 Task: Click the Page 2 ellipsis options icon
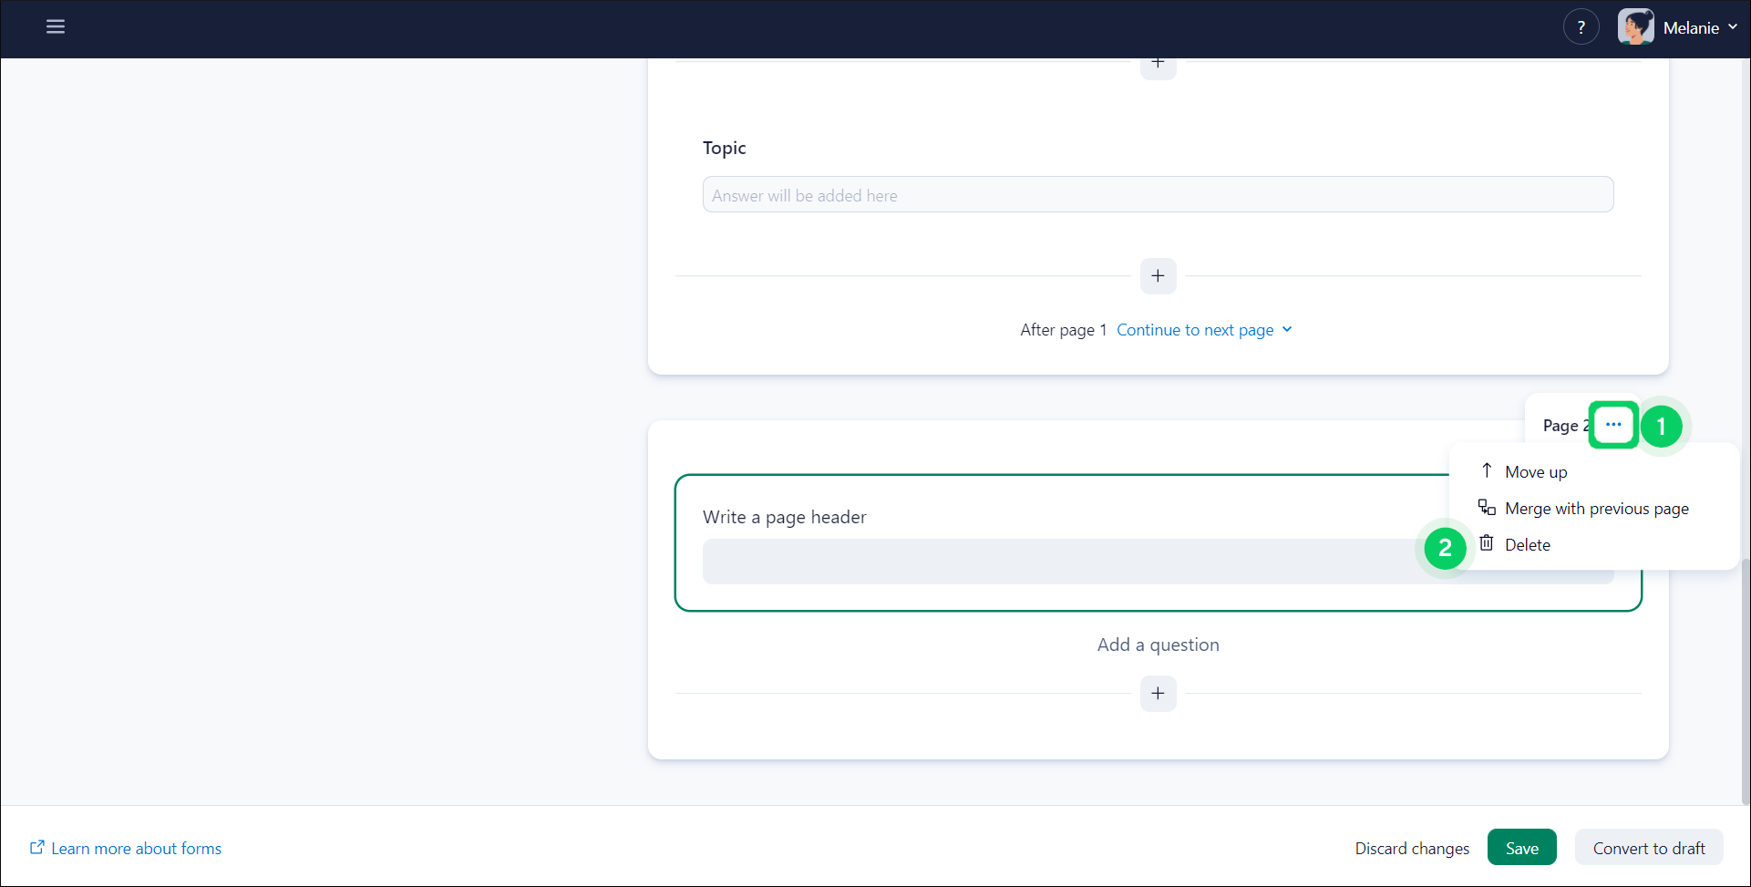[x=1613, y=425]
